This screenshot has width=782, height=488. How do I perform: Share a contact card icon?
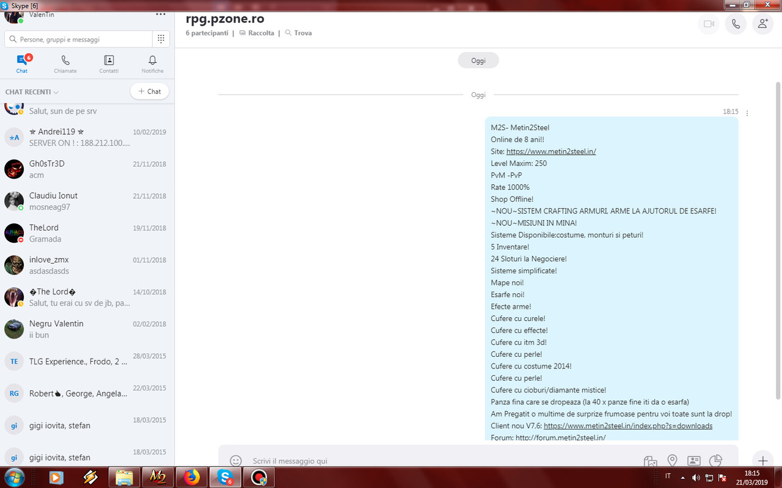pyautogui.click(x=693, y=461)
